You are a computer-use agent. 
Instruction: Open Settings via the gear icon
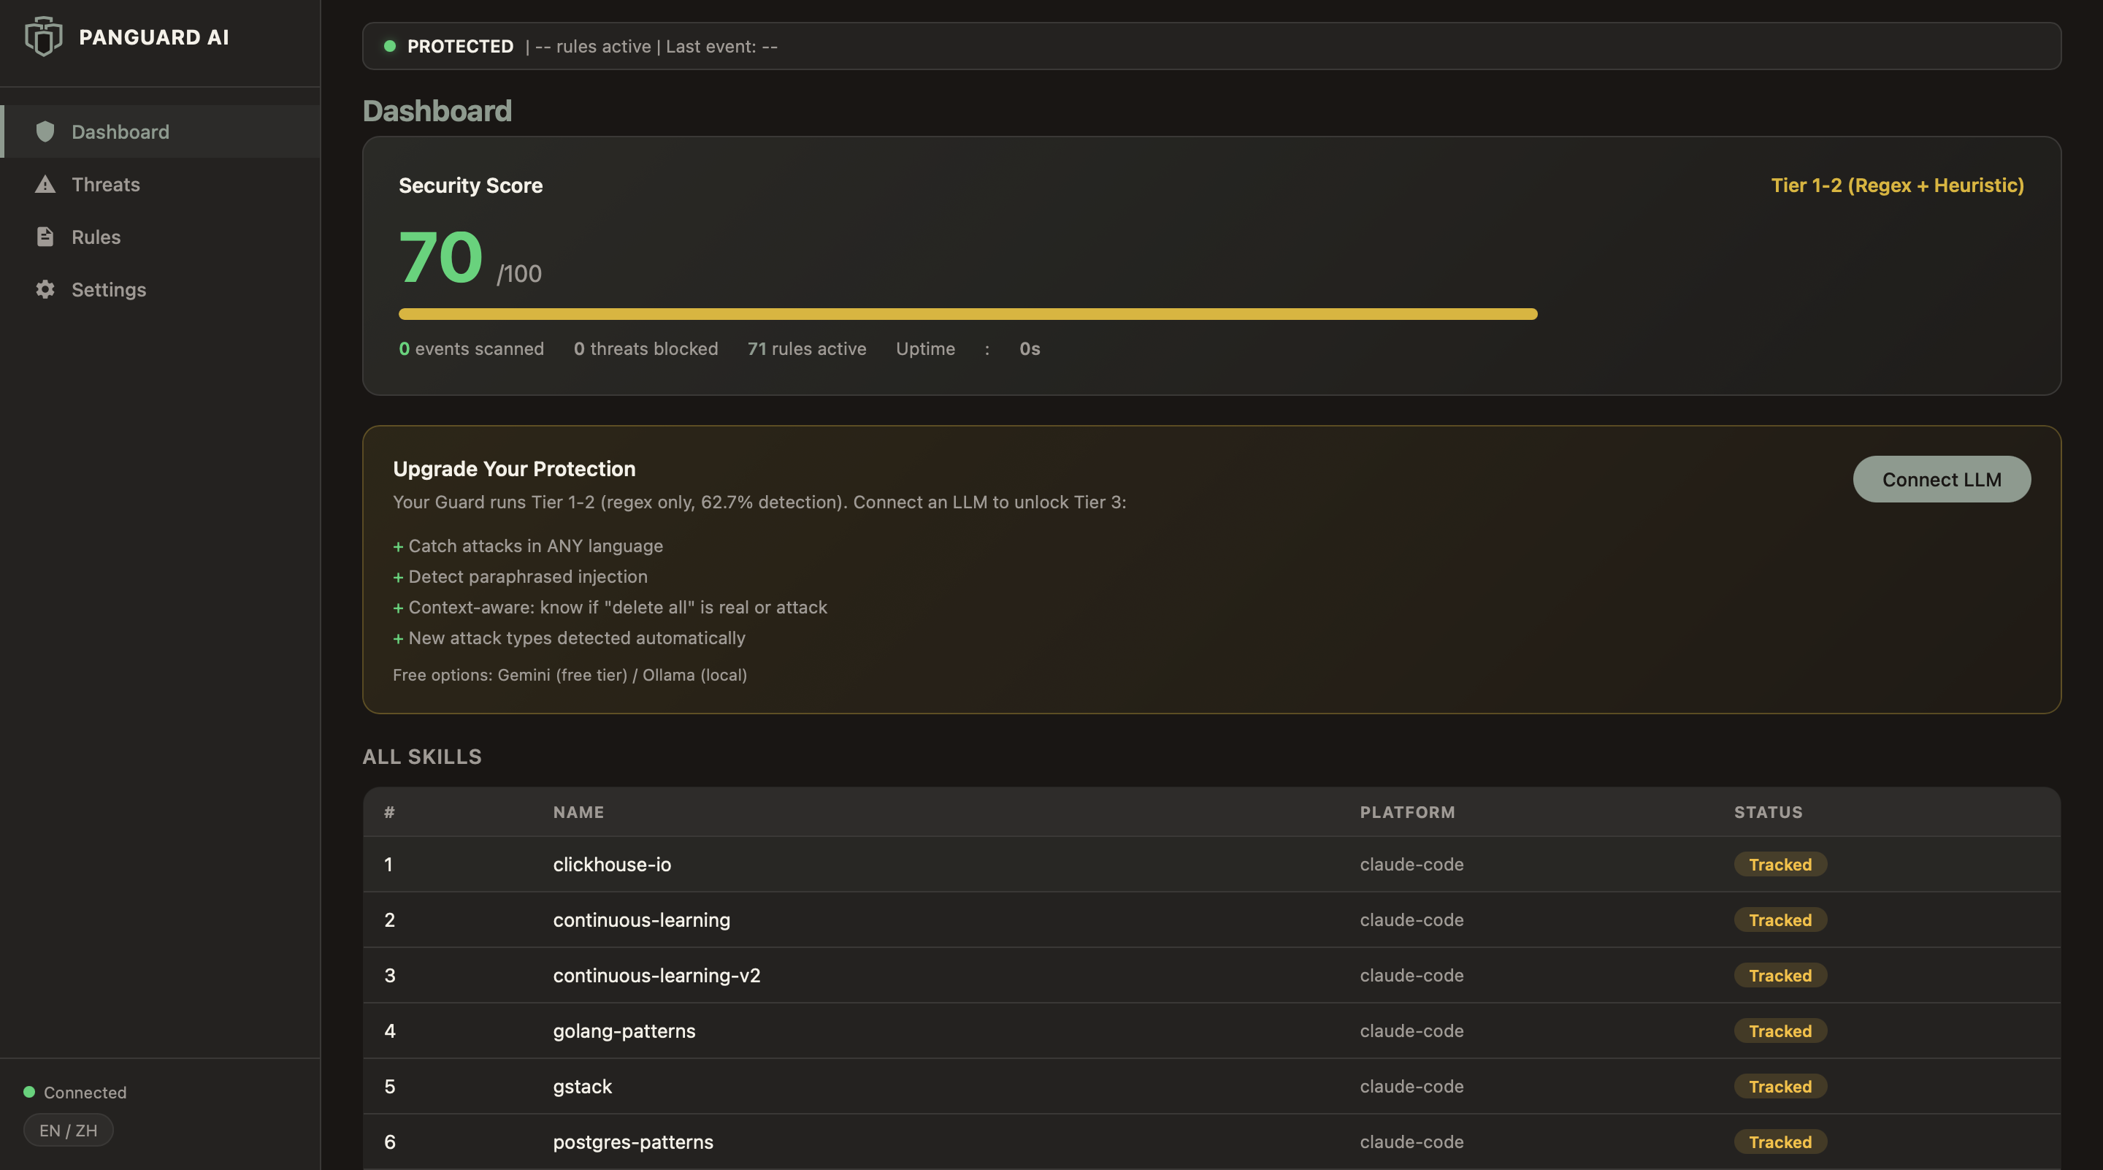tap(45, 289)
